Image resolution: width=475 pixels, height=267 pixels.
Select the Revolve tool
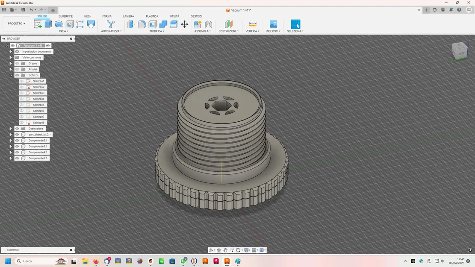pos(59,24)
